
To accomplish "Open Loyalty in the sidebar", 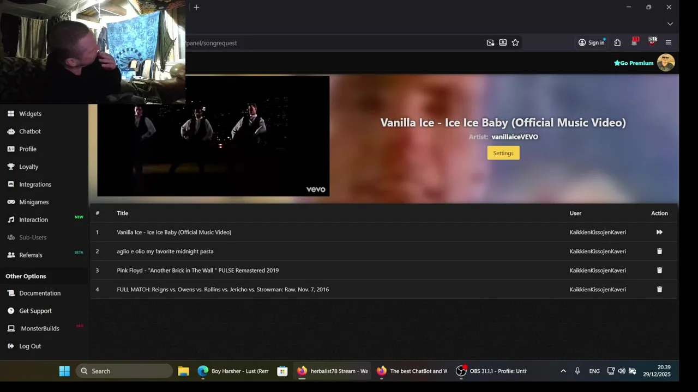I will click(29, 167).
